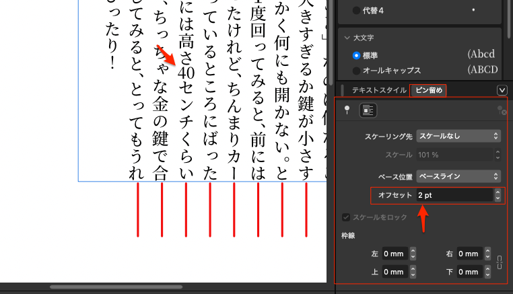This screenshot has height=294, width=513.
Task: Open the スケーリング先 dropdown
Action: coord(458,136)
